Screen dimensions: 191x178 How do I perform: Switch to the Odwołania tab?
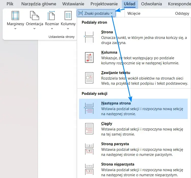pyautogui.click(x=152, y=4)
